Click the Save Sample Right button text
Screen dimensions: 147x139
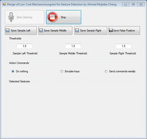pos(91,30)
